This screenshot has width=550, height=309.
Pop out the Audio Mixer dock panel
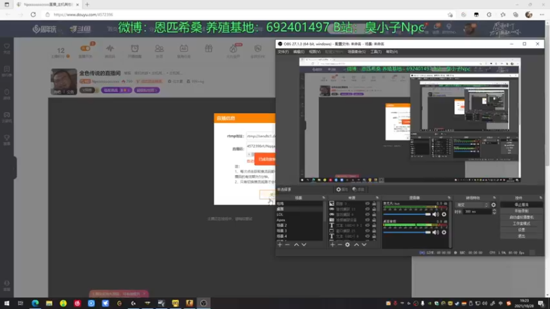coord(449,198)
